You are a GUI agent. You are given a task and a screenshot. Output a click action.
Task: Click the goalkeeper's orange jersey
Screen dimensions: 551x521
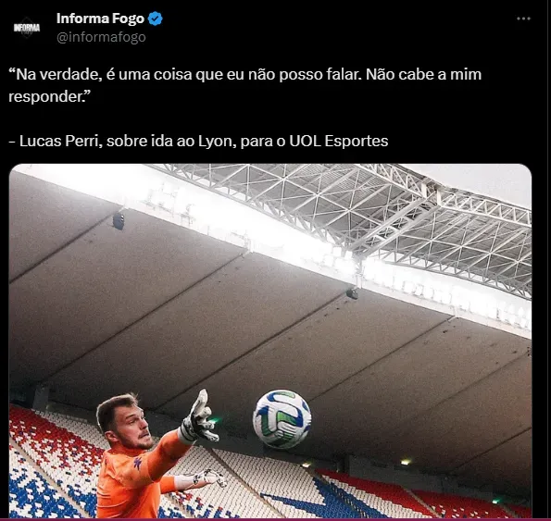(x=139, y=481)
